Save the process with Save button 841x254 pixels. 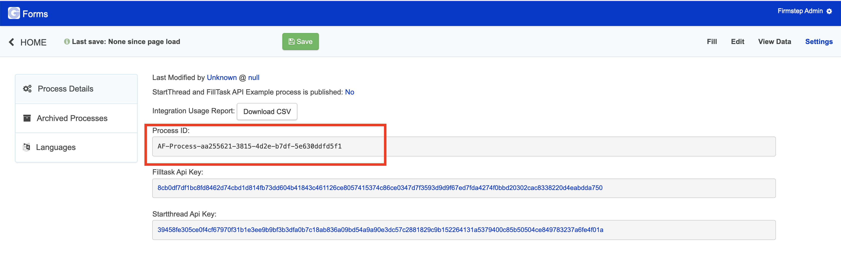[x=300, y=42]
